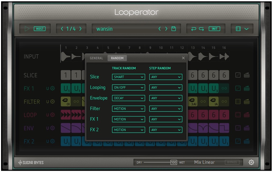This screenshot has height=172, width=273.
Task: Click the SLICE row clear icon
Action: coord(247,75)
